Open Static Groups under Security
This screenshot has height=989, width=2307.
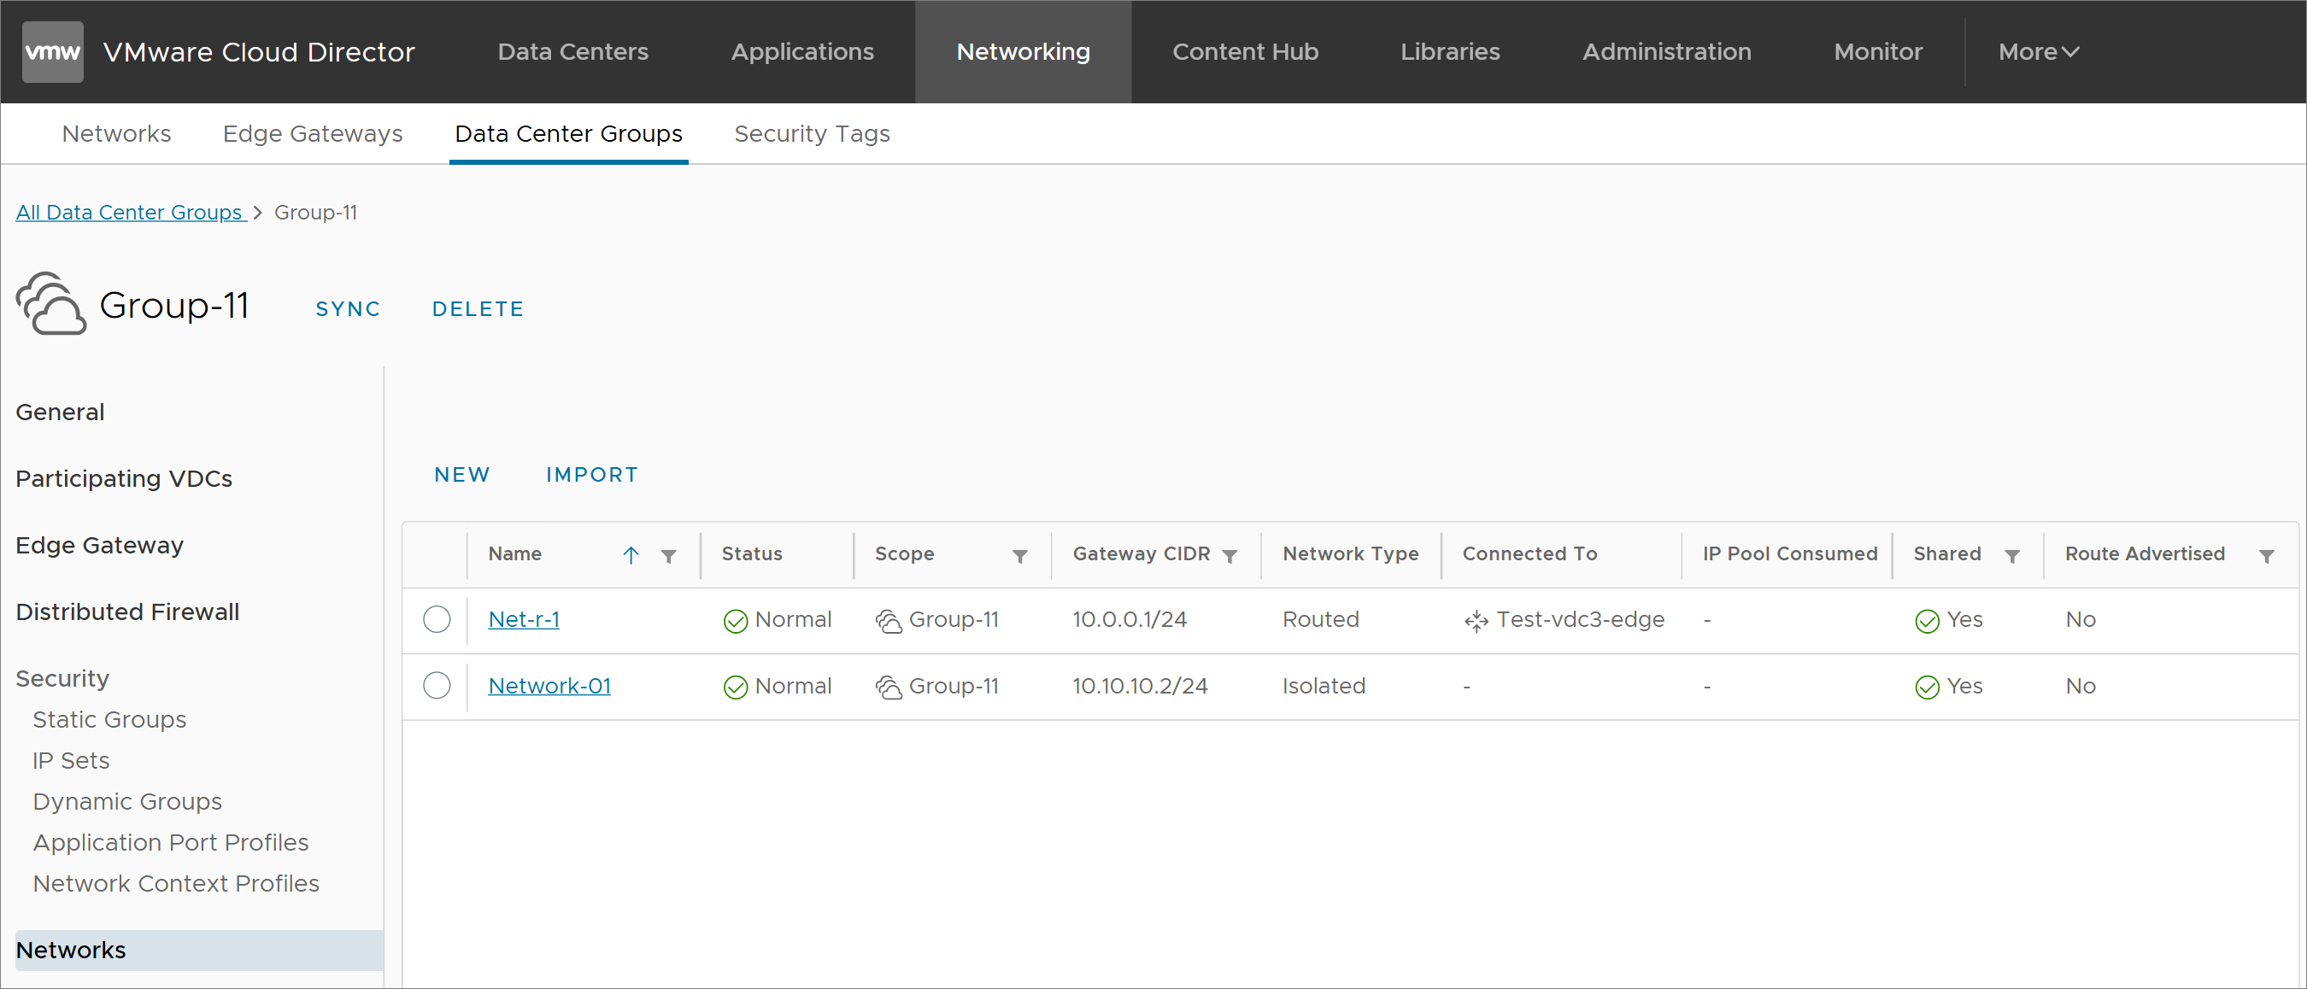109,720
